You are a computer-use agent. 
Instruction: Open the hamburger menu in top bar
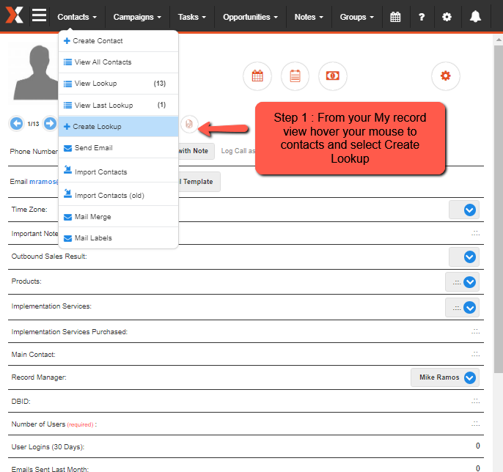click(39, 16)
